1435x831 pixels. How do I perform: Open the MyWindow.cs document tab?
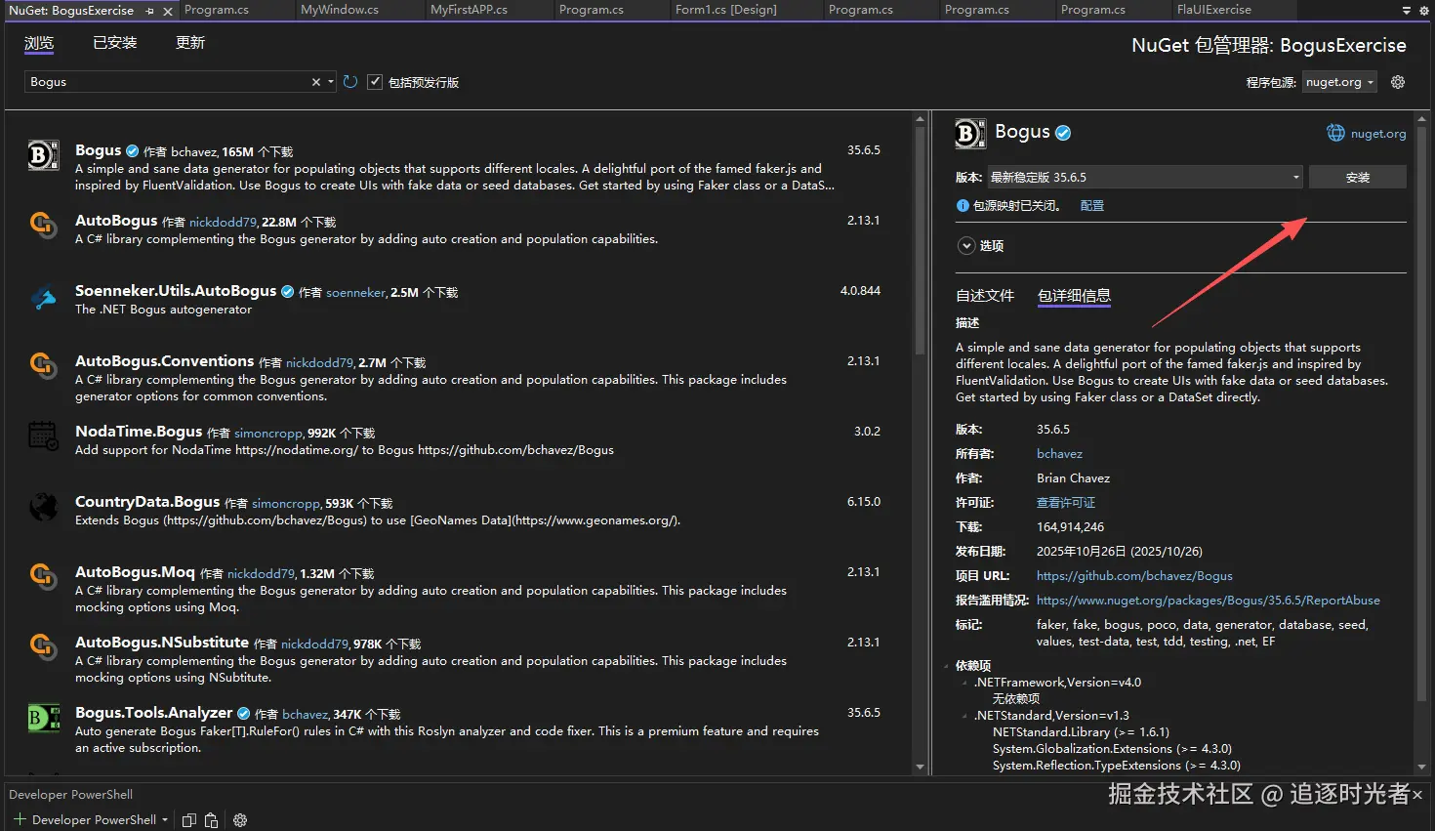(340, 10)
